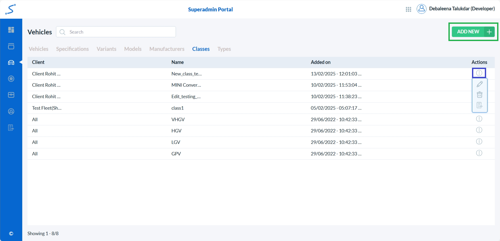Image resolution: width=500 pixels, height=241 pixels.
Task: Open the sidebar wheel-shaped icon
Action: point(11,79)
